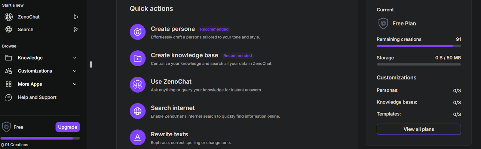Open the Create persona title link
The width and height of the screenshot is (481, 149).
coord(173,29)
